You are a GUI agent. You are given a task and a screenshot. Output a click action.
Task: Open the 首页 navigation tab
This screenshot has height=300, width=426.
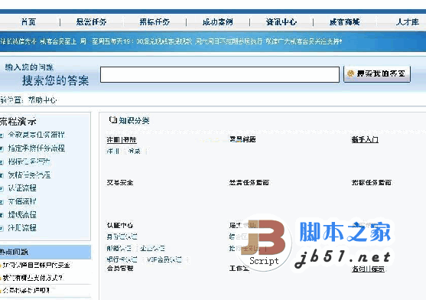tap(28, 21)
